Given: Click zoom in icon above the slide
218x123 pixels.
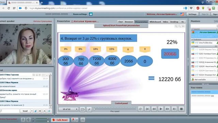Looking at the screenshot, I should tap(176, 26).
